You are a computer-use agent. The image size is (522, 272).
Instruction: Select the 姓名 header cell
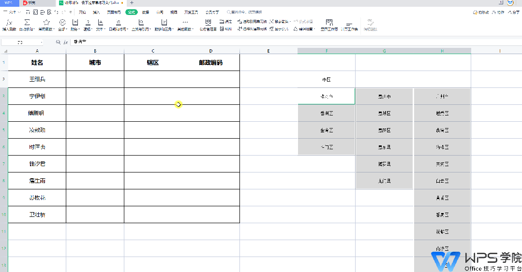click(37, 62)
